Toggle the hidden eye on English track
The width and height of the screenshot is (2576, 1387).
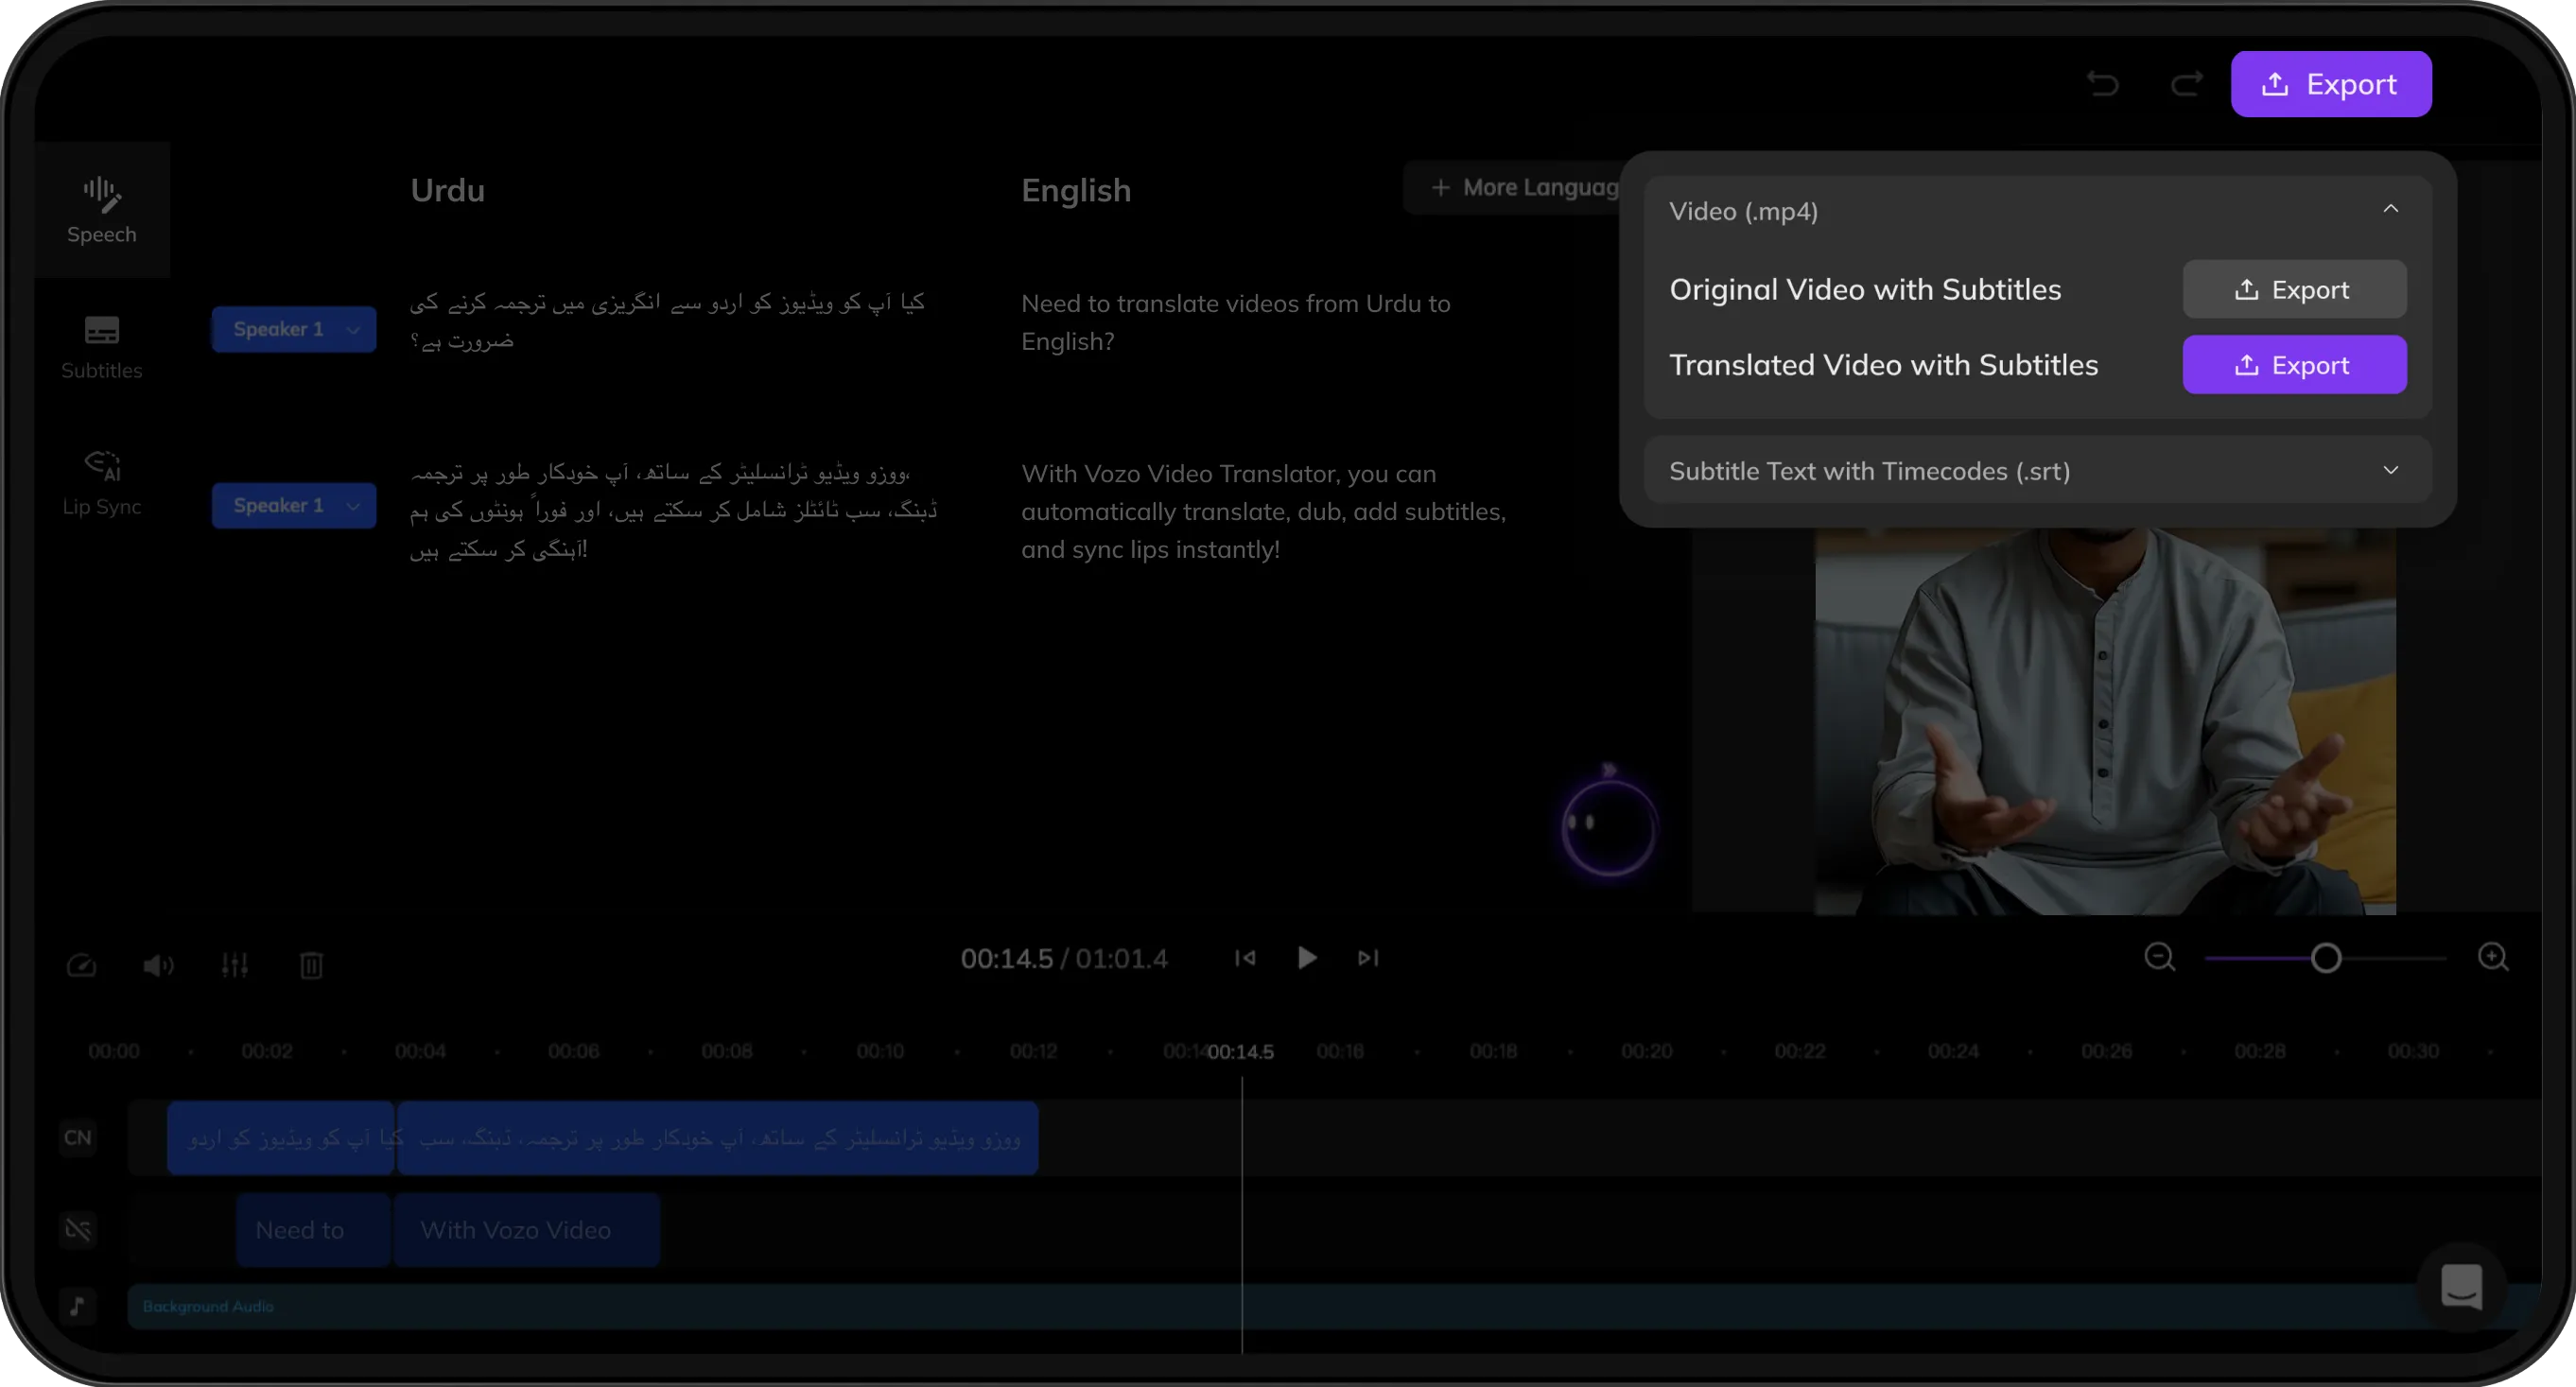pyautogui.click(x=78, y=1229)
